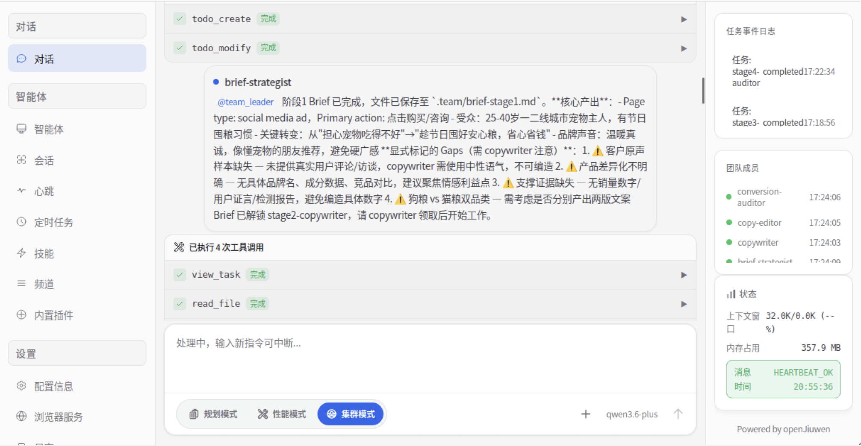Screen dimensions: 861x446
Task: Open the 定时任务 scheduled tasks item
Action: [x=77, y=222]
